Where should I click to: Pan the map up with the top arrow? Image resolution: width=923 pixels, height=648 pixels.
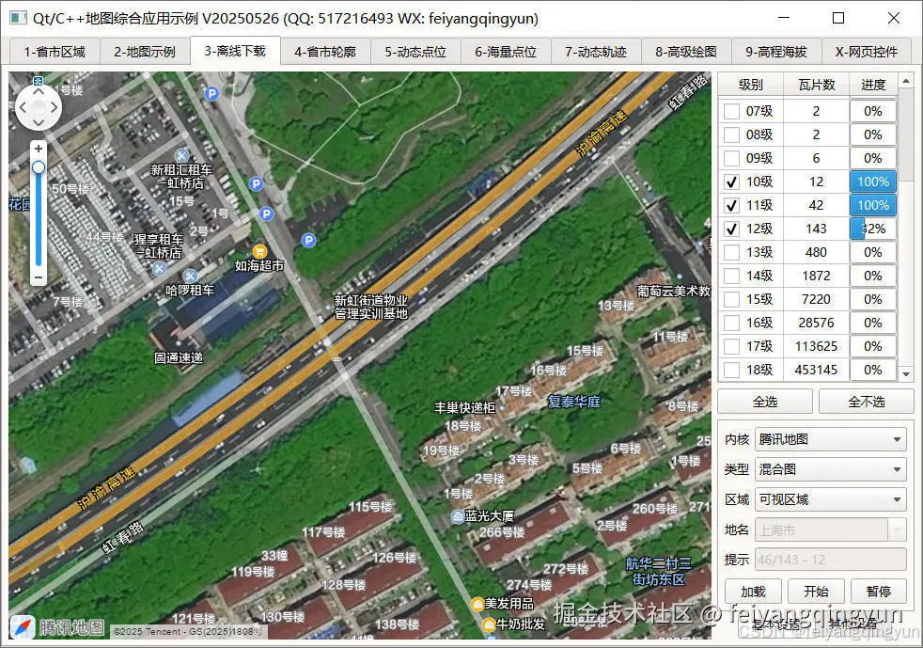pyautogui.click(x=39, y=92)
